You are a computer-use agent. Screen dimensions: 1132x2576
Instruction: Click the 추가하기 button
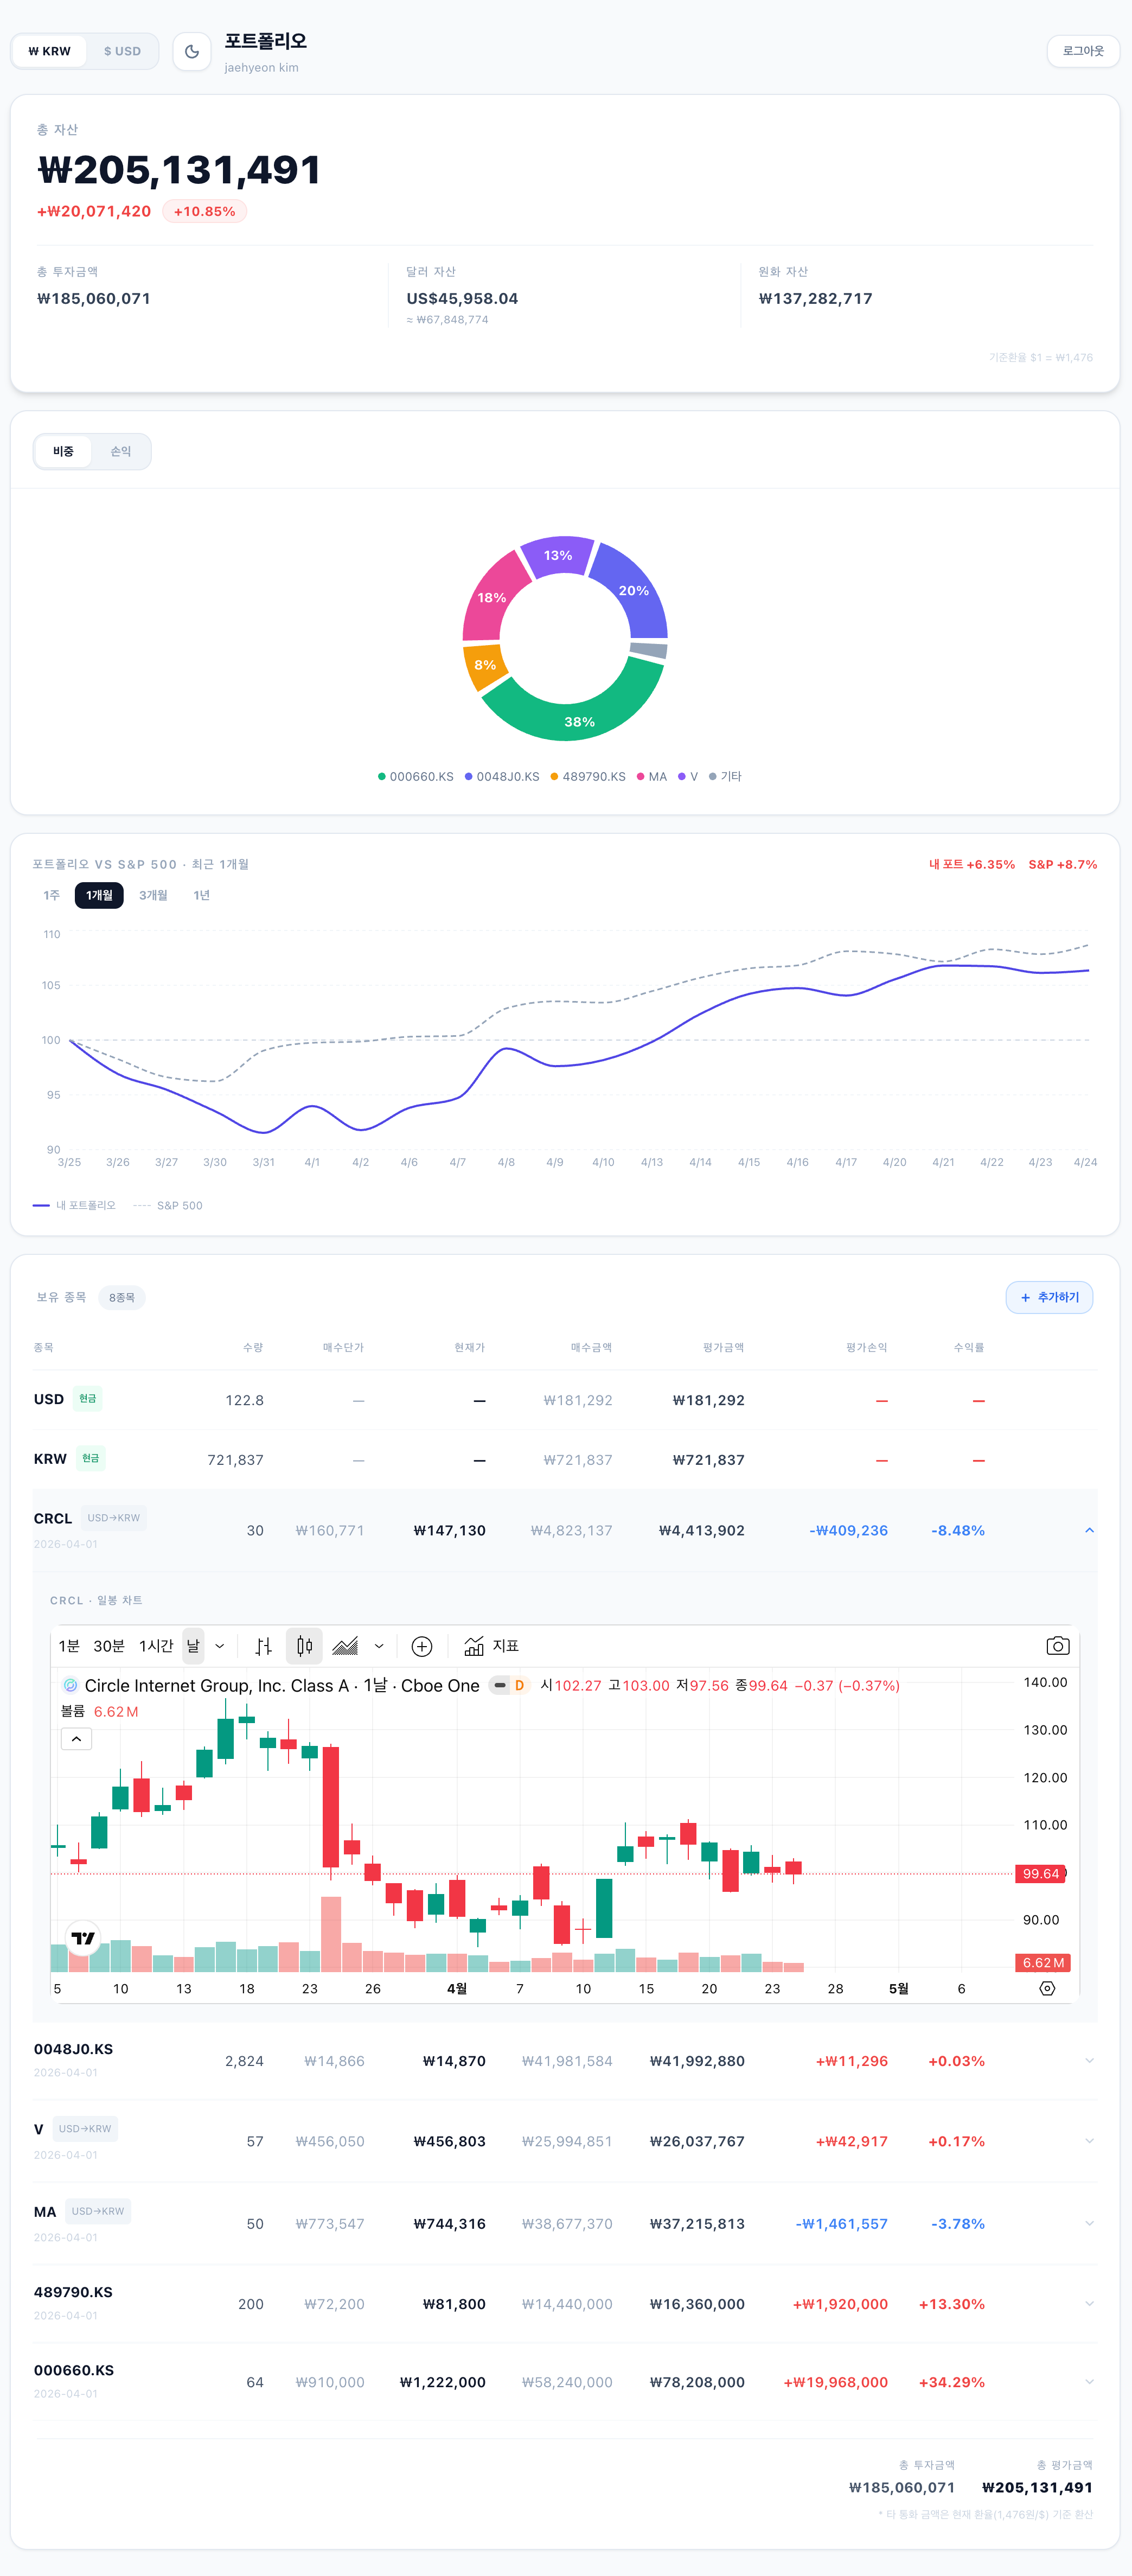point(1049,1298)
